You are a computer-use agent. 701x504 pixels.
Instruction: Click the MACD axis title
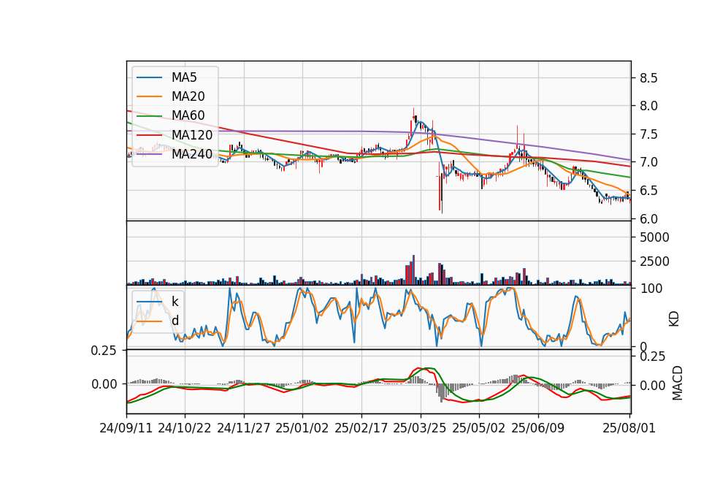(x=678, y=383)
